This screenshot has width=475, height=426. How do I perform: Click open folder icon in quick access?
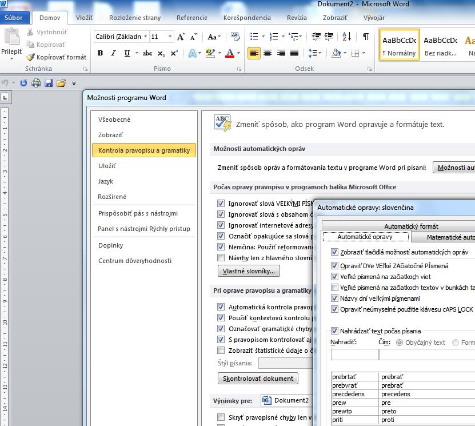pyautogui.click(x=62, y=83)
